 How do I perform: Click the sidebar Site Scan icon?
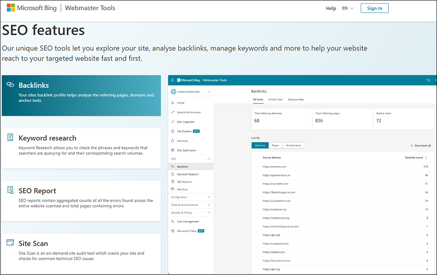[x=173, y=189]
